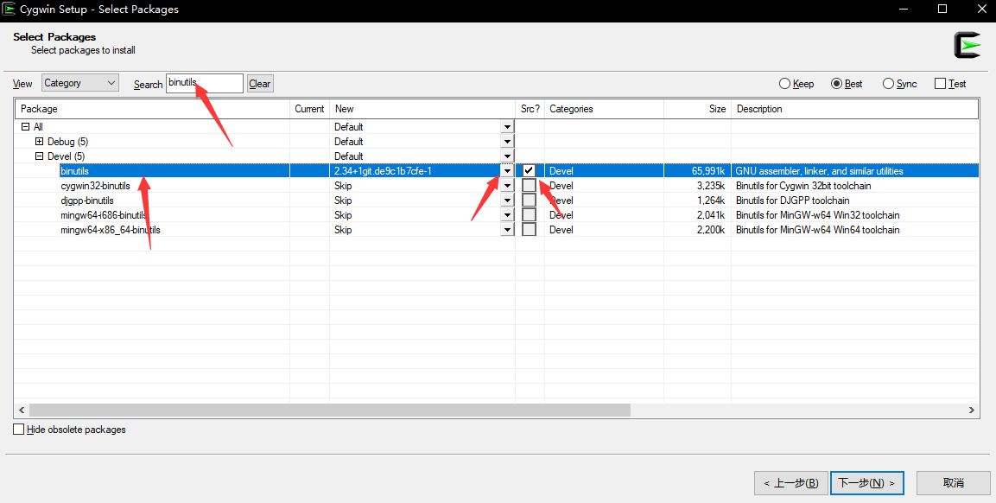Screen dimensions: 996x503
Task: Click the Description column header
Action: point(855,109)
